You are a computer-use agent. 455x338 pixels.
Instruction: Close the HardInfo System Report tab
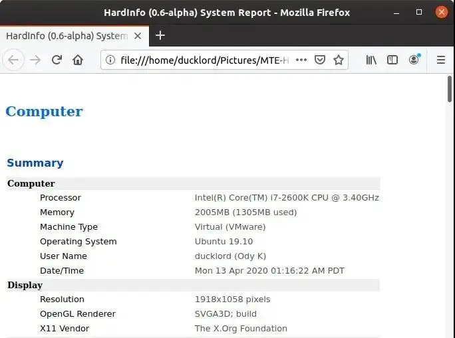click(138, 36)
